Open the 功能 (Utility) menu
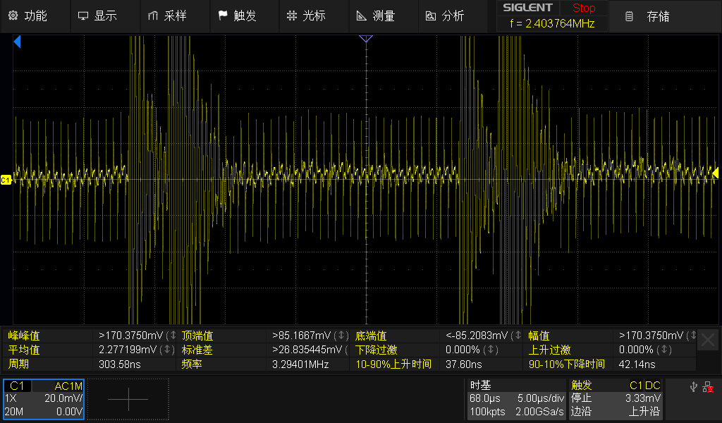The image size is (722, 423). 27,16
